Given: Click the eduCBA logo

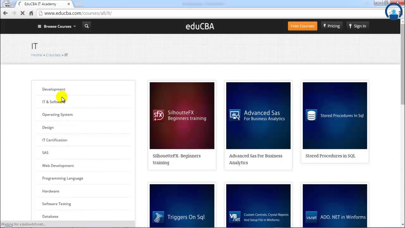Looking at the screenshot, I should point(200,26).
